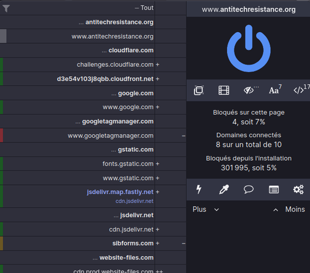Screen dimensions: 310x273
Task: Toggle the block all popups icon
Action: tap(199, 90)
